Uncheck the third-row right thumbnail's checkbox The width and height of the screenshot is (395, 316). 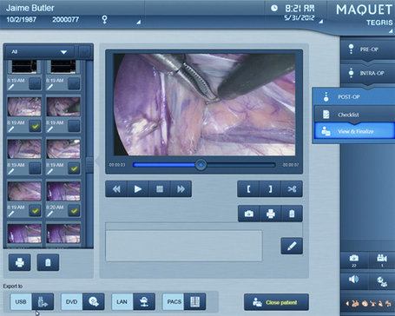click(74, 168)
